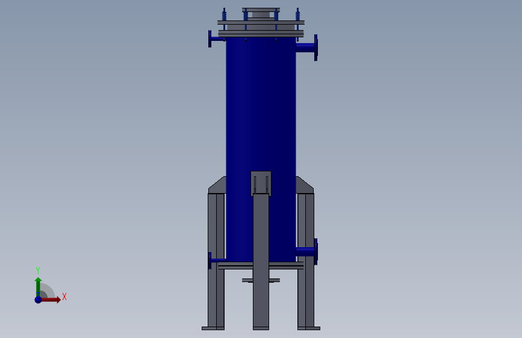The height and width of the screenshot is (338, 522).
Task: Select the lug bracket above the center leg
Action: pos(261,183)
